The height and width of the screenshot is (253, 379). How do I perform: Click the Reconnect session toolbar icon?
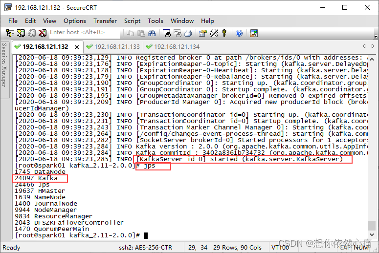[32, 33]
